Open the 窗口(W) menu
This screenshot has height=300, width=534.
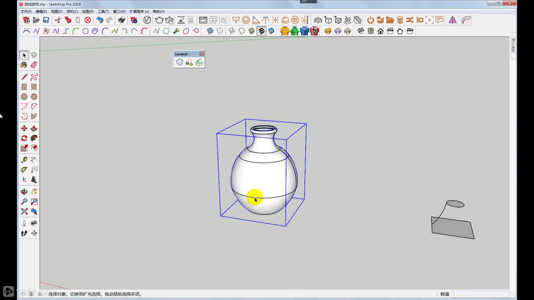pyautogui.click(x=119, y=11)
